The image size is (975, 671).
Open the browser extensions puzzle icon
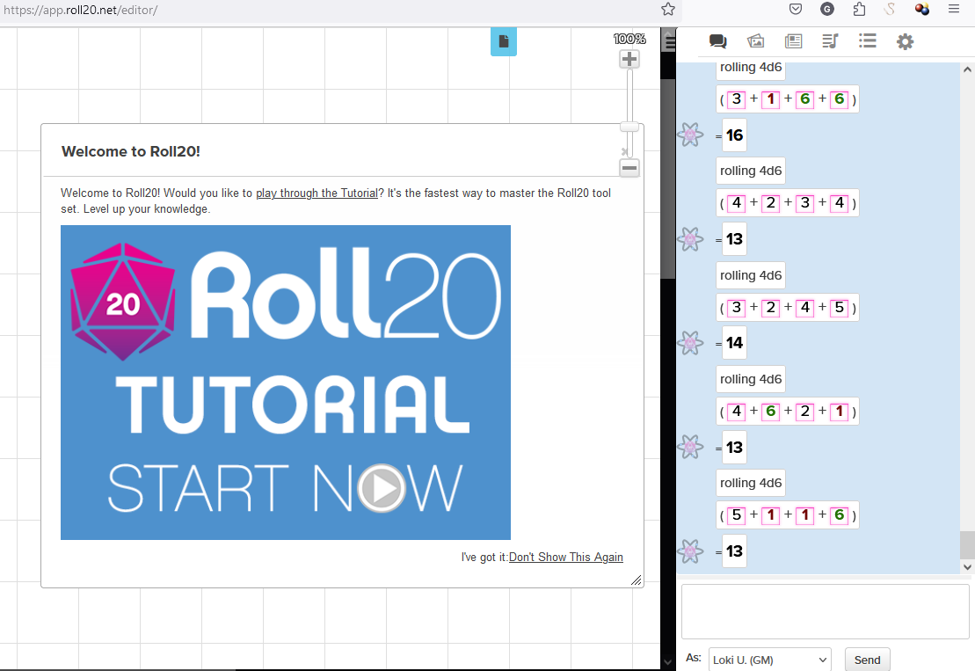pos(859,10)
